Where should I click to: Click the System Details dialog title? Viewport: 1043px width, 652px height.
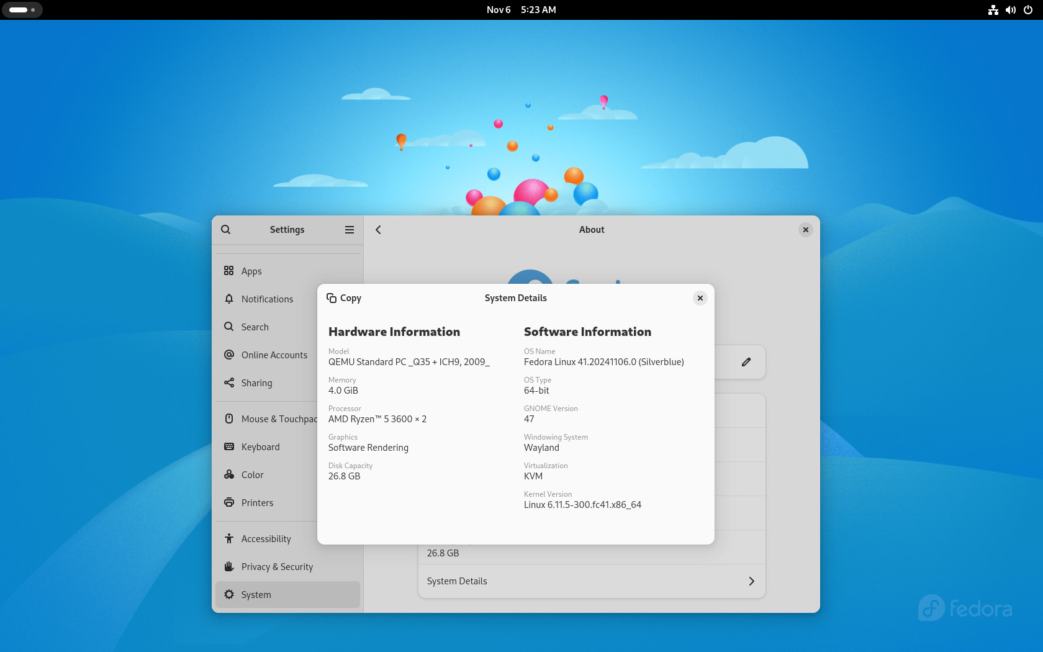coord(516,298)
